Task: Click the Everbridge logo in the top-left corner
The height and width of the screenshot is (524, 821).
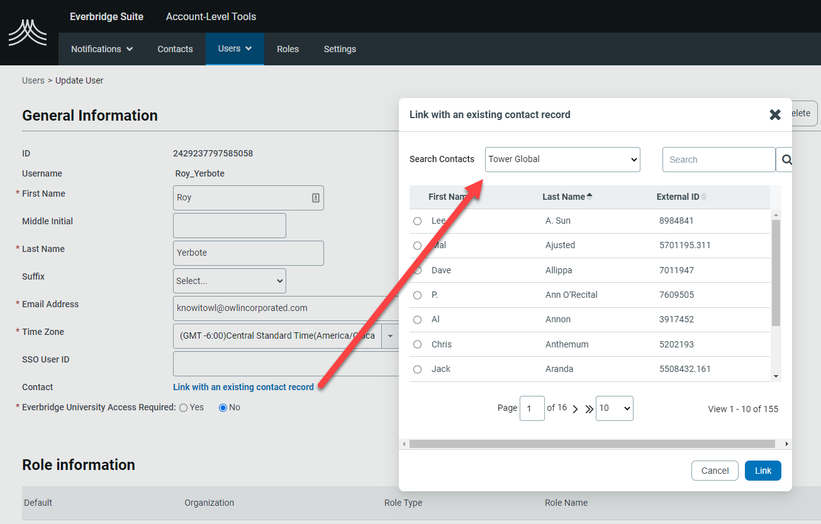Action: click(28, 31)
